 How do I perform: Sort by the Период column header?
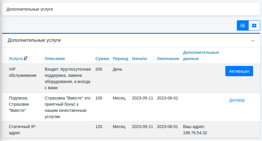coord(120,59)
